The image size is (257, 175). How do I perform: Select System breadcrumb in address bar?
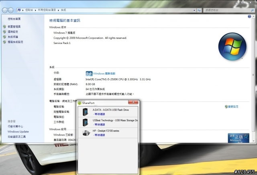pos(63,10)
